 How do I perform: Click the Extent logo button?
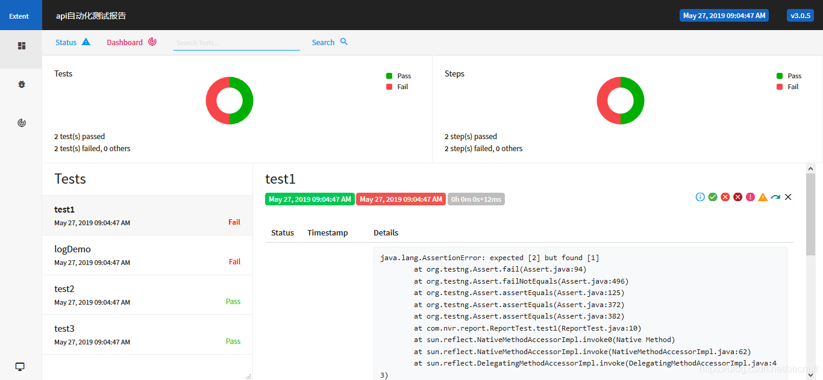pyautogui.click(x=21, y=15)
